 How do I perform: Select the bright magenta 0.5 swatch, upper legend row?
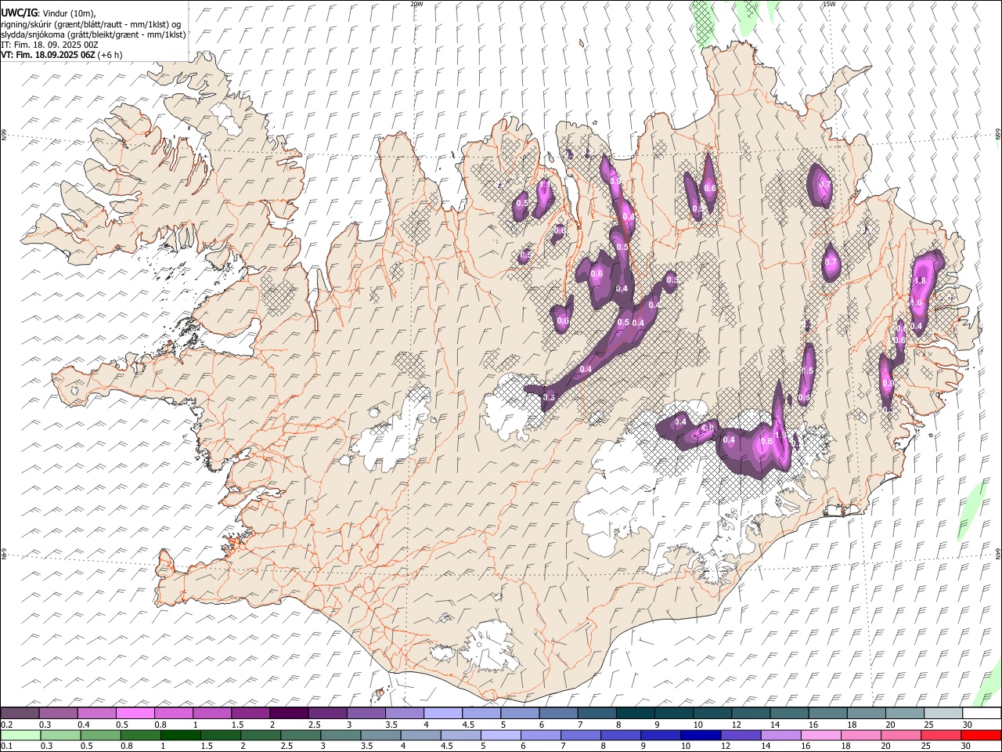pyautogui.click(x=135, y=714)
